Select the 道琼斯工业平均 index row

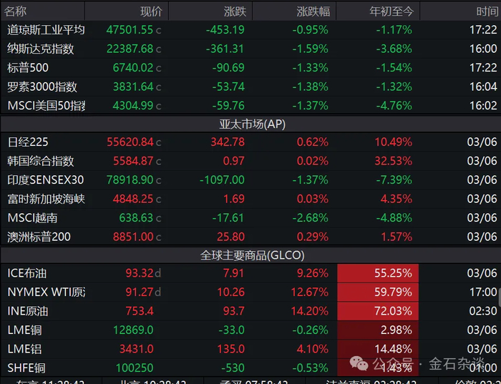pos(46,30)
